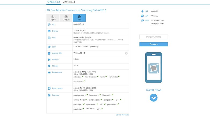Click the 56 GB storage value

tap(76, 65)
